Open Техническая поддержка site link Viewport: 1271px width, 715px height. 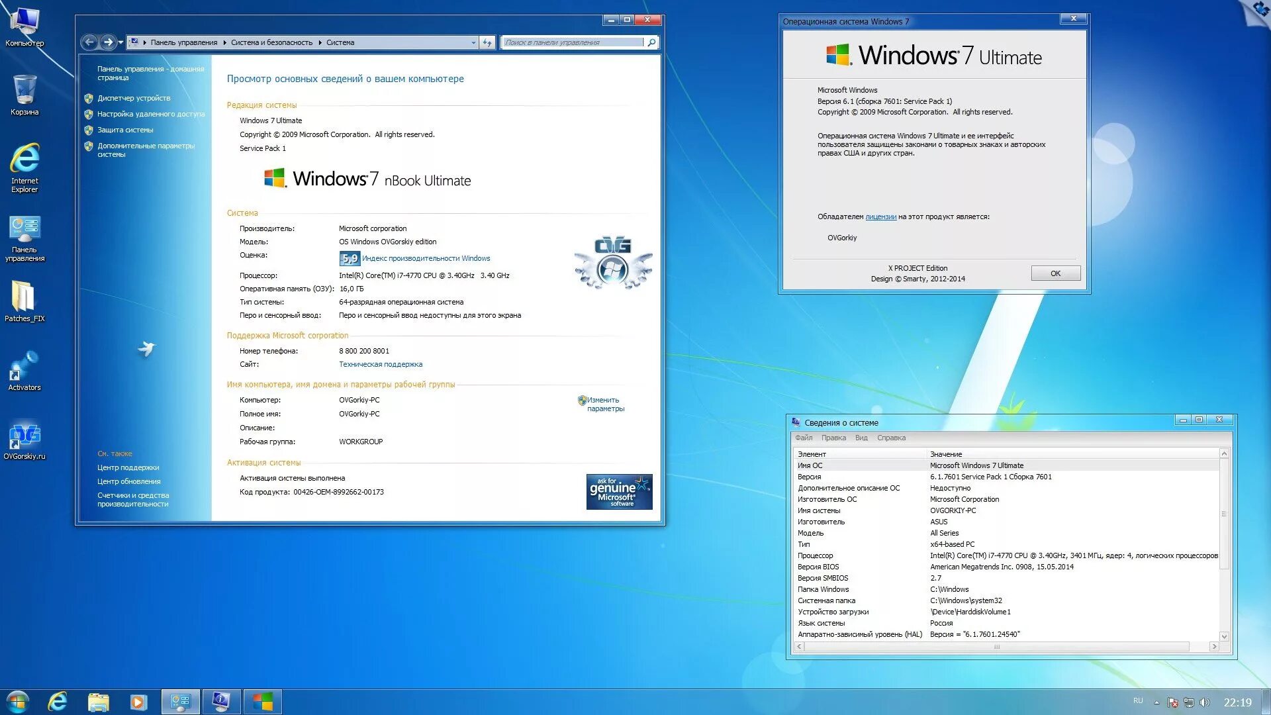(x=381, y=364)
